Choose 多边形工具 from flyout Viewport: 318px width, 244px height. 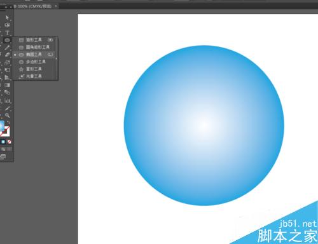coord(34,62)
